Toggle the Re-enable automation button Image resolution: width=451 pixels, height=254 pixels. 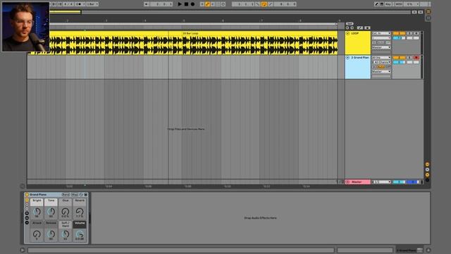coord(213,4)
